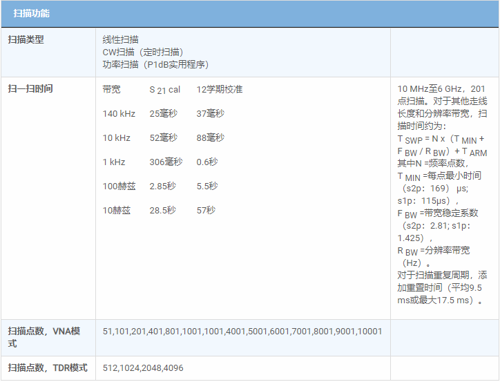
Task: Select the 扫描类型 row label
Action: coord(26,40)
